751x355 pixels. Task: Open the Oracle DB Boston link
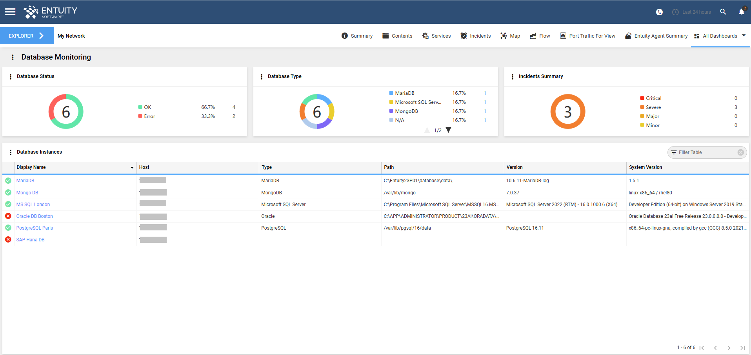(35, 216)
